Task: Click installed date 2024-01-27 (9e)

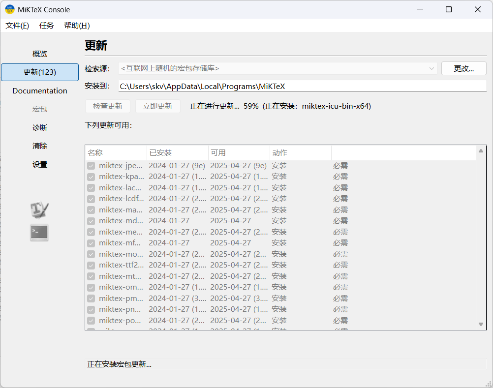Action: coord(177,166)
